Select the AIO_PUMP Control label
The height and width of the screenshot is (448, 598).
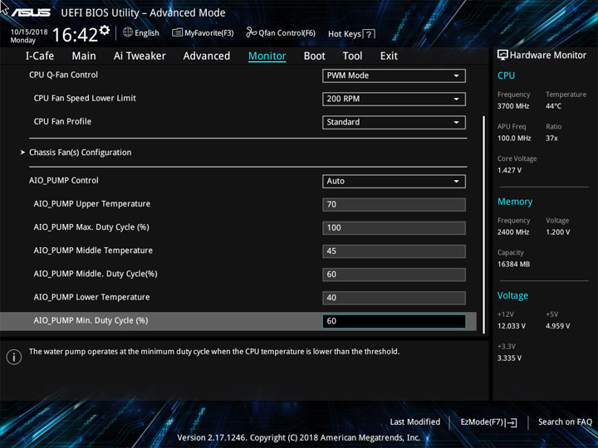64,180
